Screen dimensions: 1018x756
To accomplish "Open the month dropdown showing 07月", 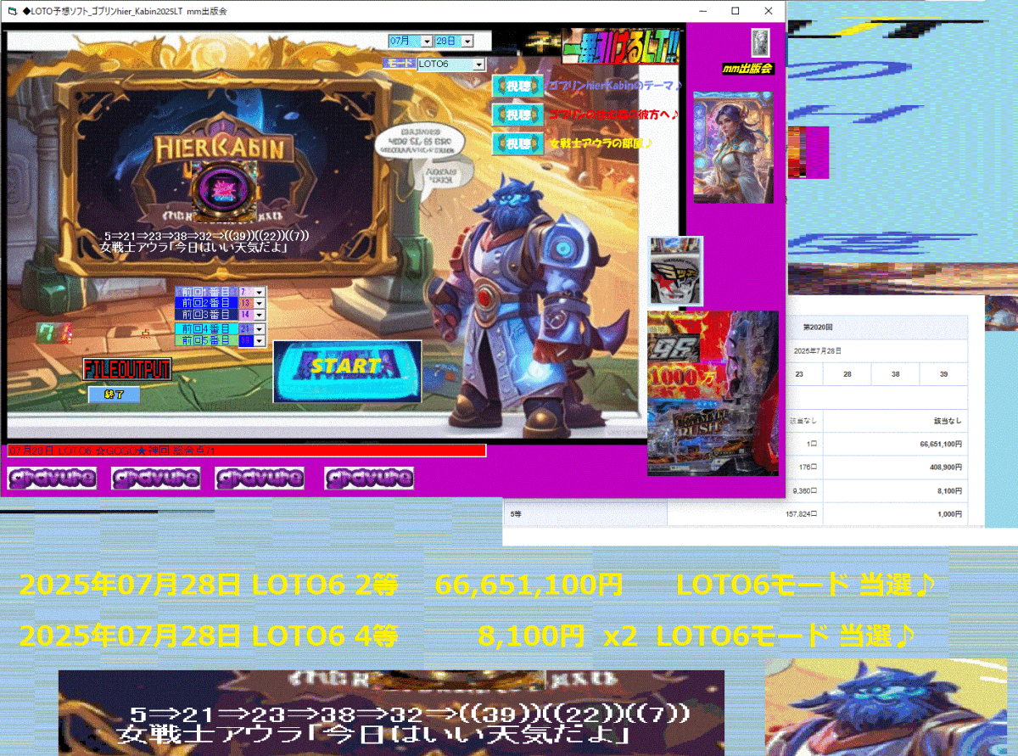I will tap(410, 41).
